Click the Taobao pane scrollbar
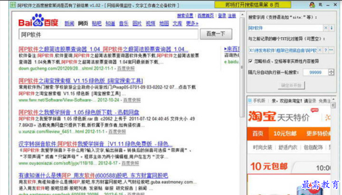Screen dimensions: 342x195 pyautogui.click(x=333, y=105)
